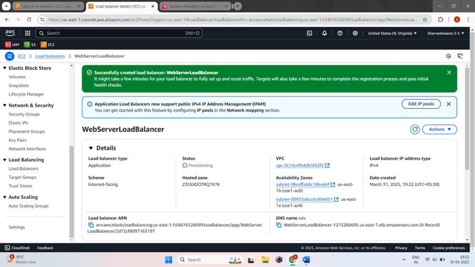
Task: Collapse the Details section
Action: (90, 148)
